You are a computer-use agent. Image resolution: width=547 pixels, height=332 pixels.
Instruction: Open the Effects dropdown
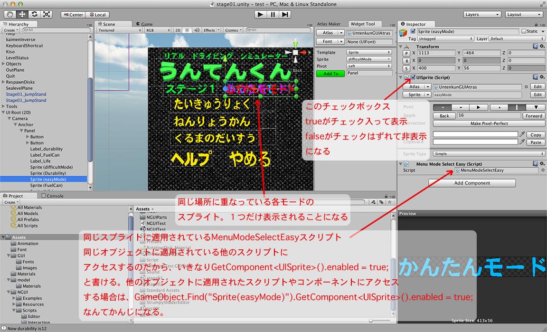pyautogui.click(x=211, y=30)
